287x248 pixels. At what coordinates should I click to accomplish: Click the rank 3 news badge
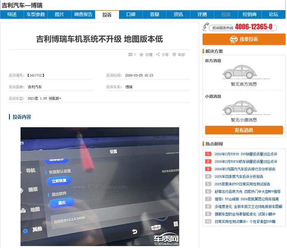point(208,169)
